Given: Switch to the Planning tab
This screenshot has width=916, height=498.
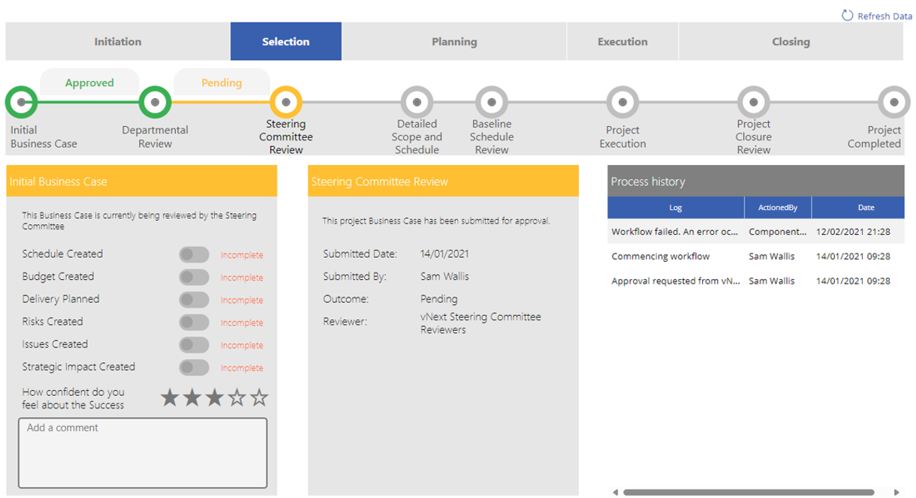Looking at the screenshot, I should [454, 41].
